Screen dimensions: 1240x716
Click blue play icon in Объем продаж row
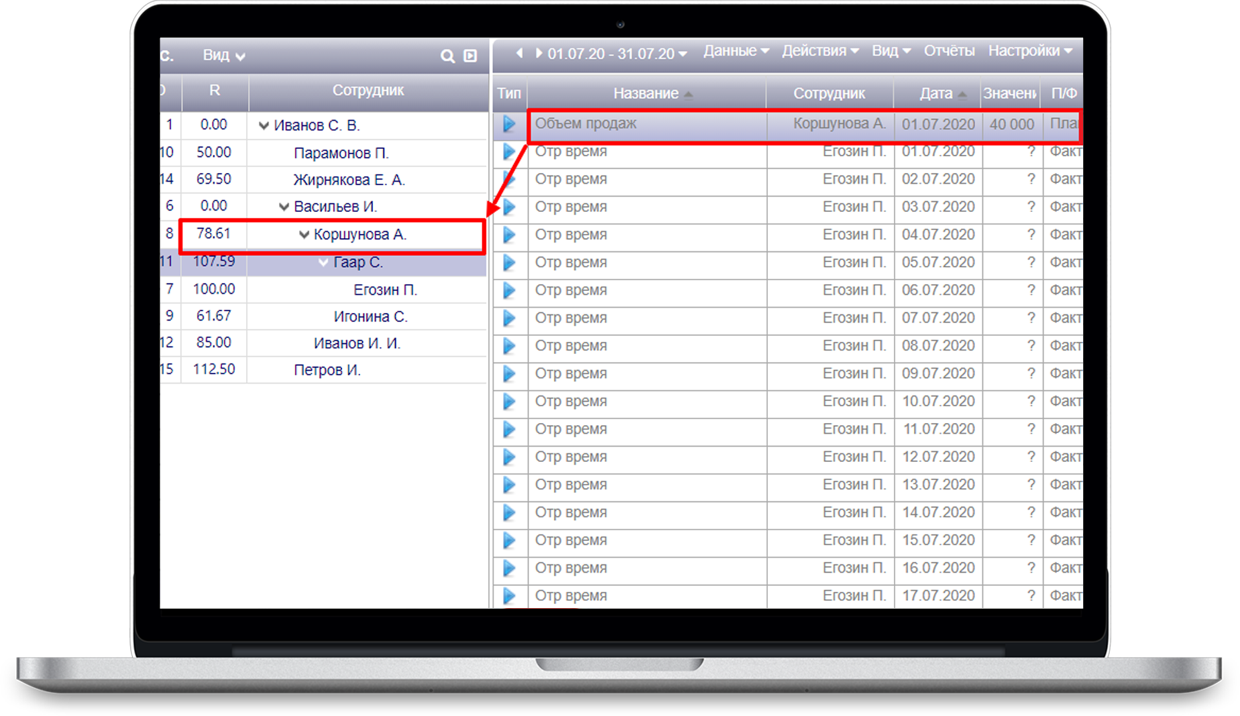pos(510,124)
